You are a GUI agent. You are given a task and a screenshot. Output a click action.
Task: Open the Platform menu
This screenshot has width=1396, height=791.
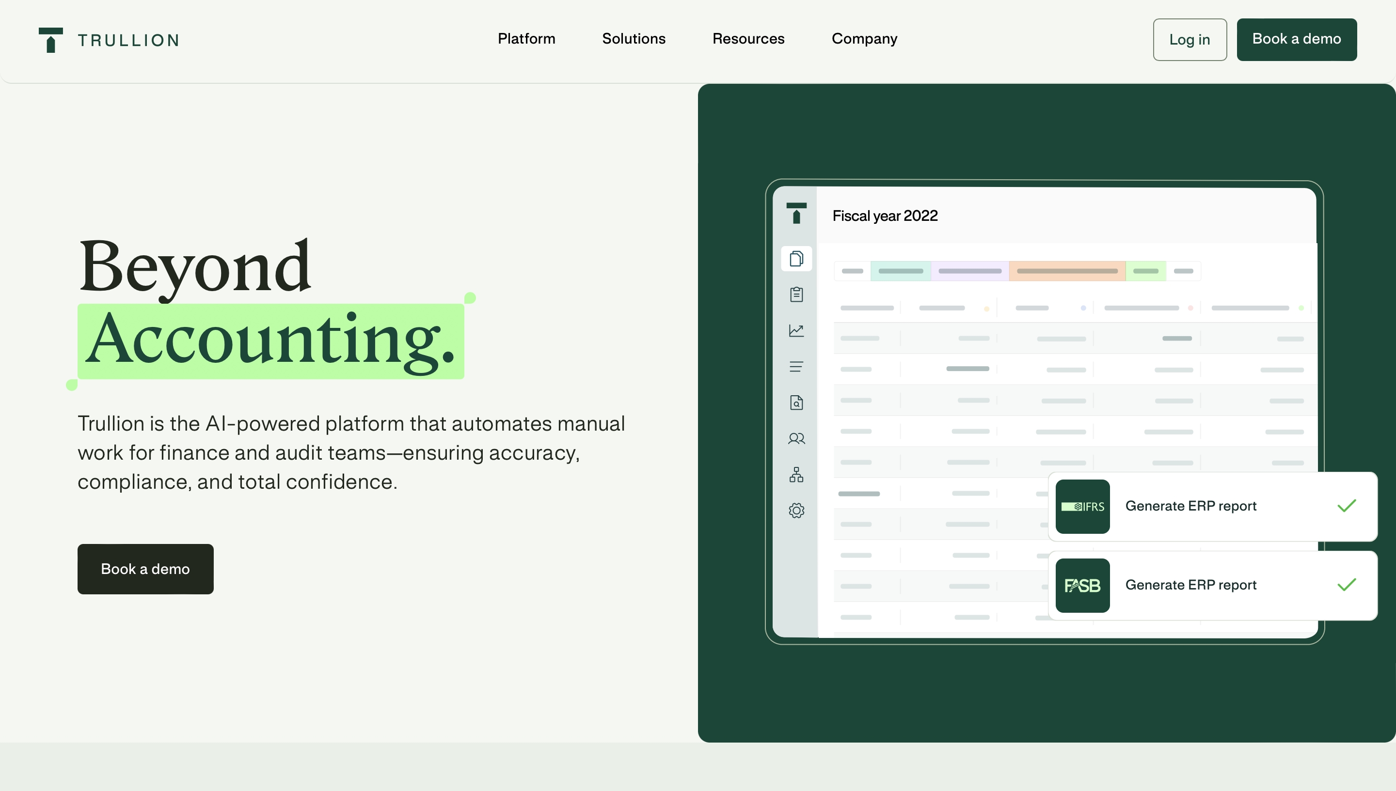526,39
